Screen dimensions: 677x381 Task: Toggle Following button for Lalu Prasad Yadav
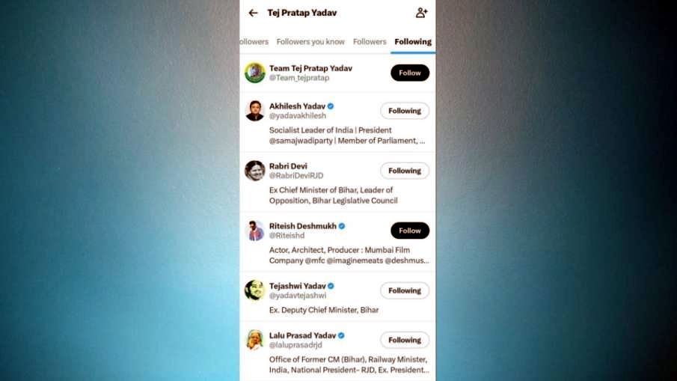click(x=405, y=340)
